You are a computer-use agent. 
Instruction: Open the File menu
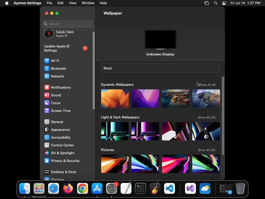click(49, 3)
